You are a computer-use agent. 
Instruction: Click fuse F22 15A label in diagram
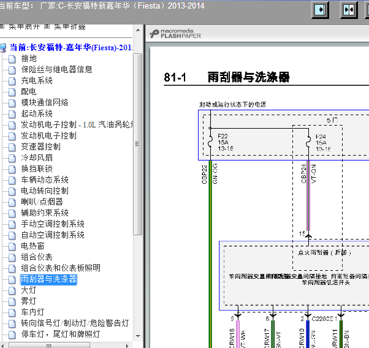(225, 142)
